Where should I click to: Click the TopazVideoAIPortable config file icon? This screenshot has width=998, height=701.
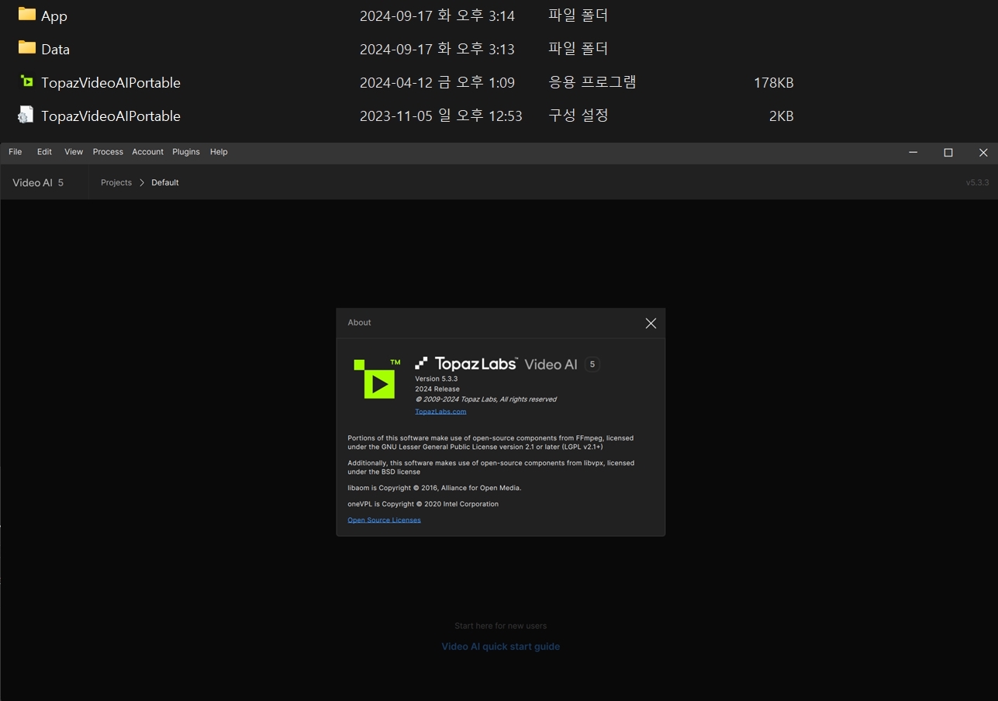tap(26, 115)
